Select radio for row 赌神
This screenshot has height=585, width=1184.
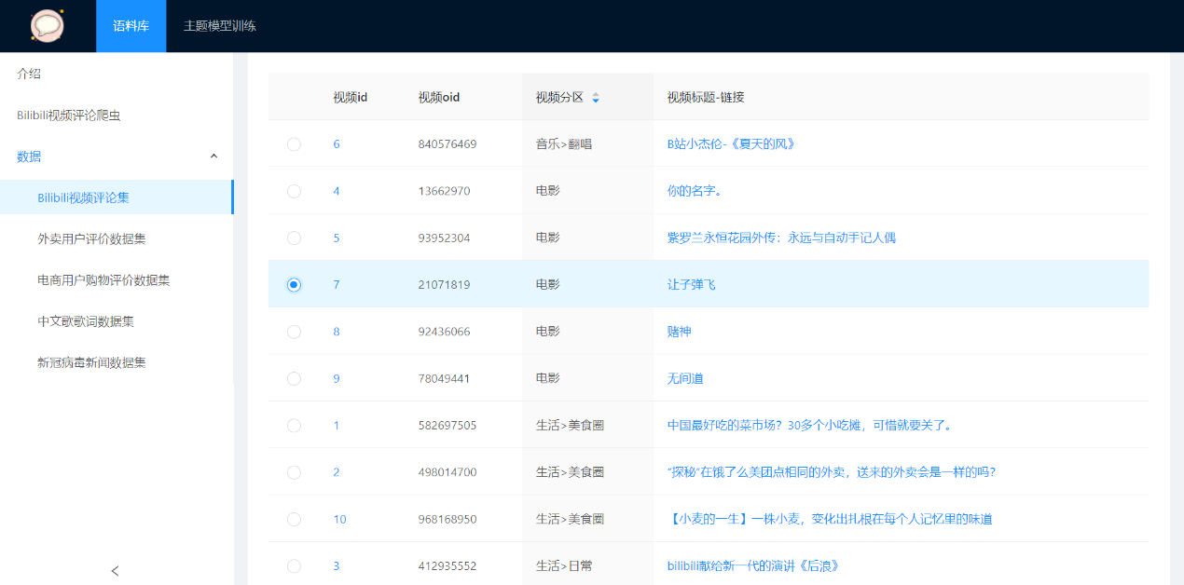coord(294,332)
